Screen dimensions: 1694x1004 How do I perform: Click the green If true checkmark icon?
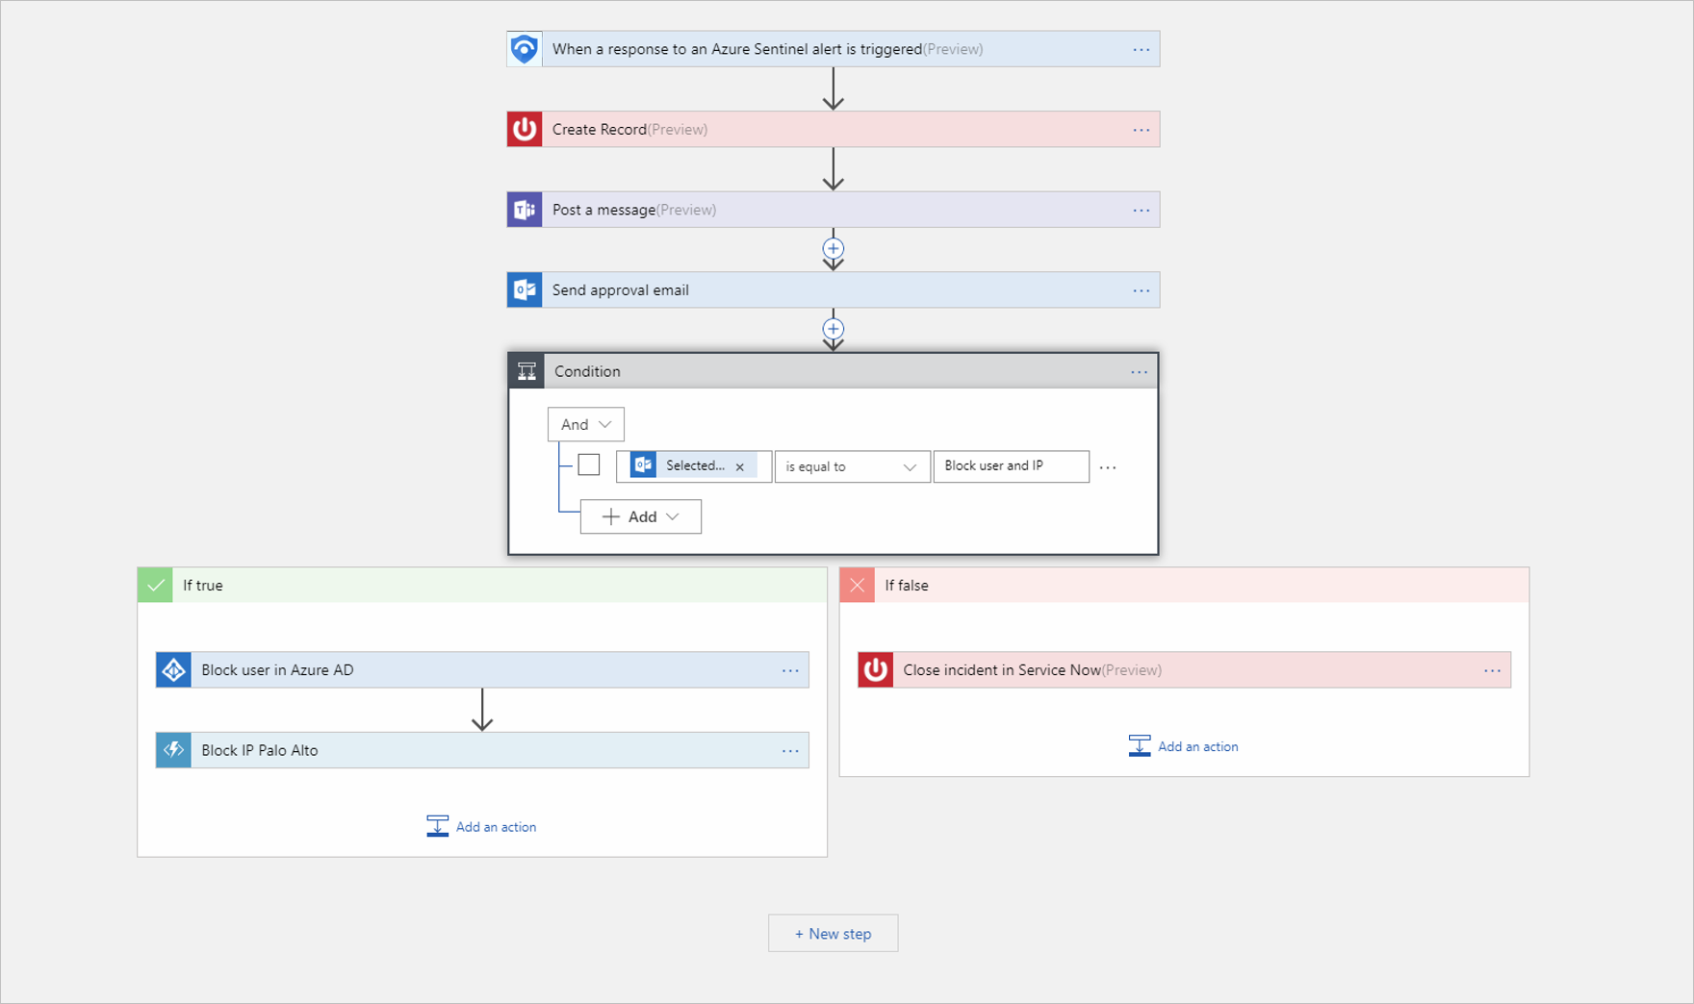point(155,585)
